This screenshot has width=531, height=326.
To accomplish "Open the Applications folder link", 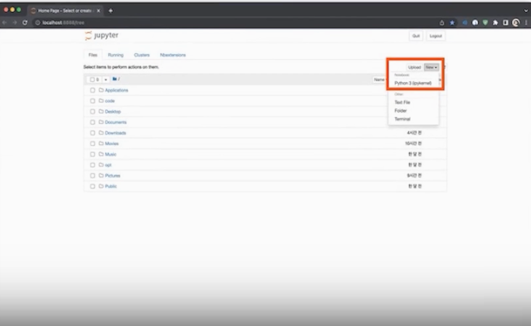I will 117,90.
